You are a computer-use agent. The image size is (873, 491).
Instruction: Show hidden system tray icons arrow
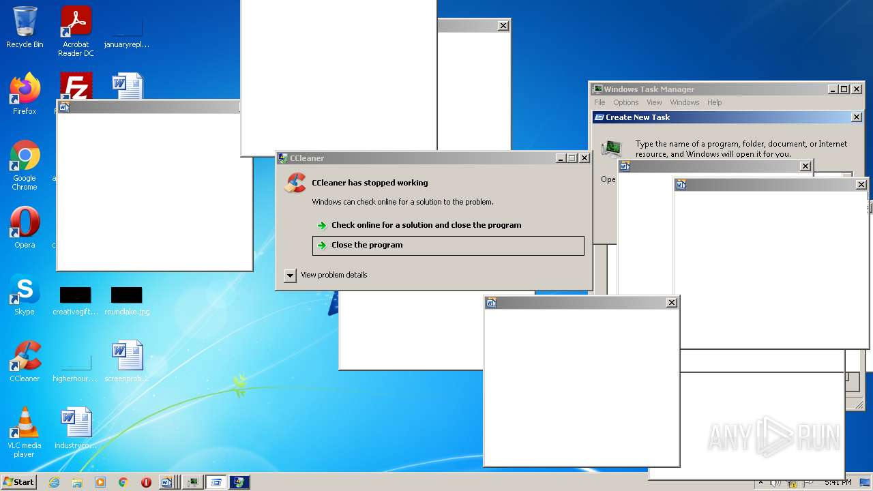(760, 482)
